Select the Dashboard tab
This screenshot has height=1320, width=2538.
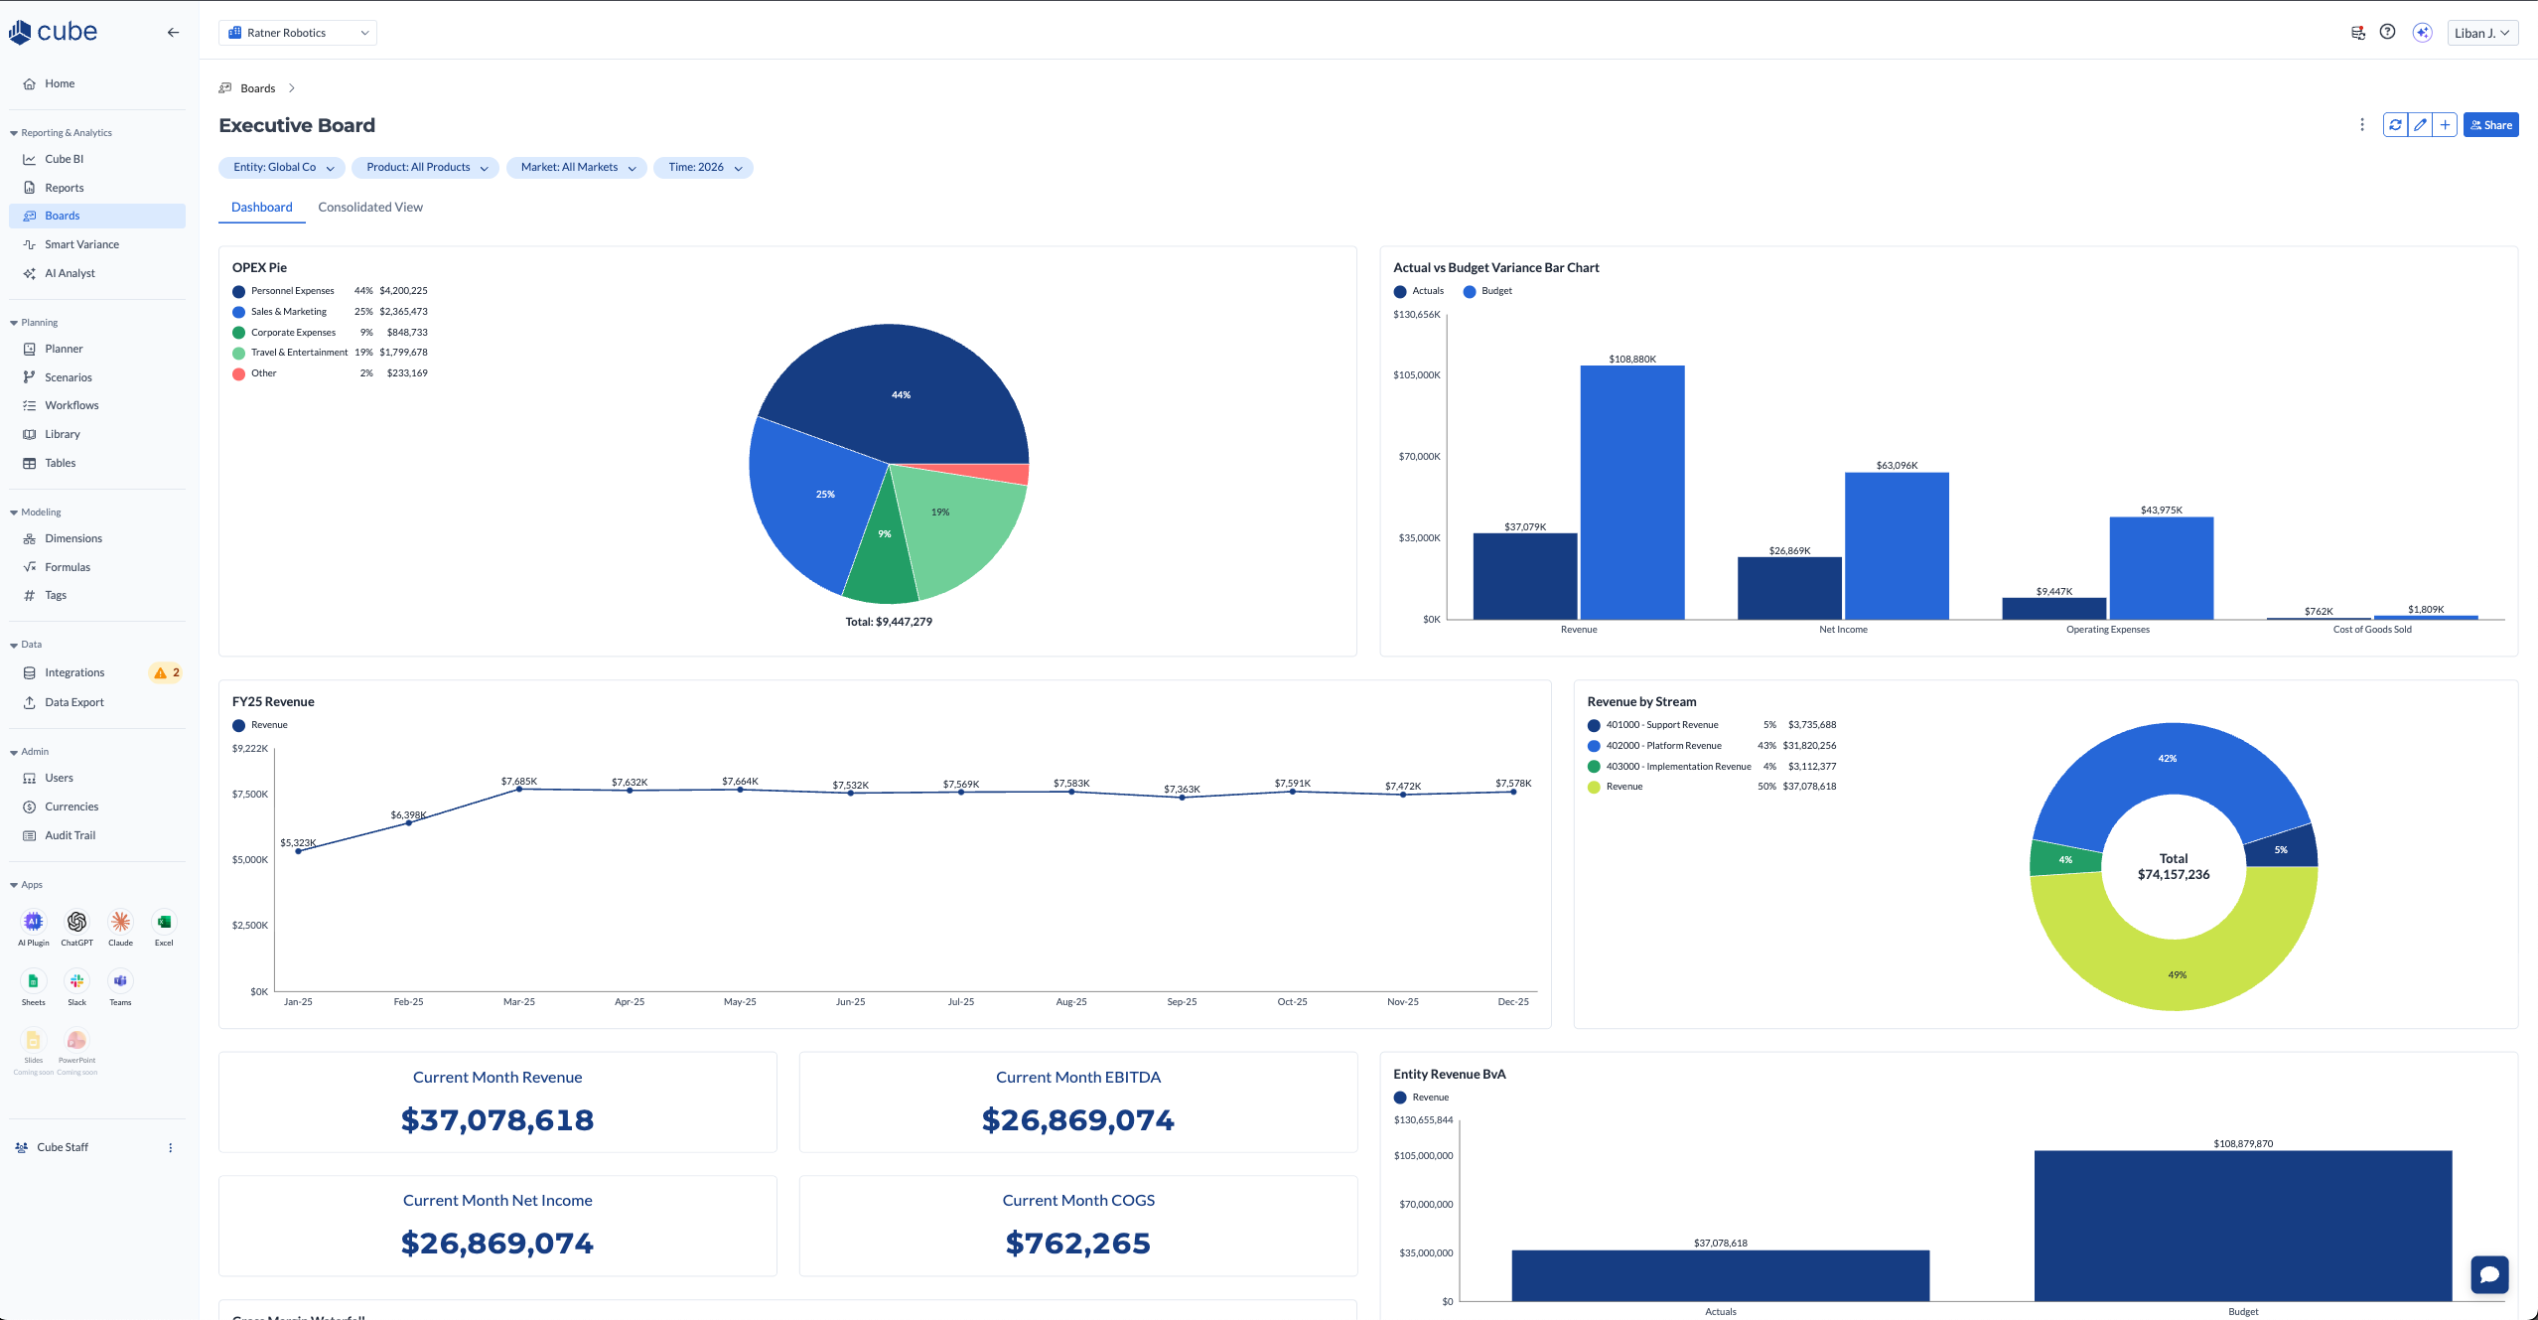(262, 208)
